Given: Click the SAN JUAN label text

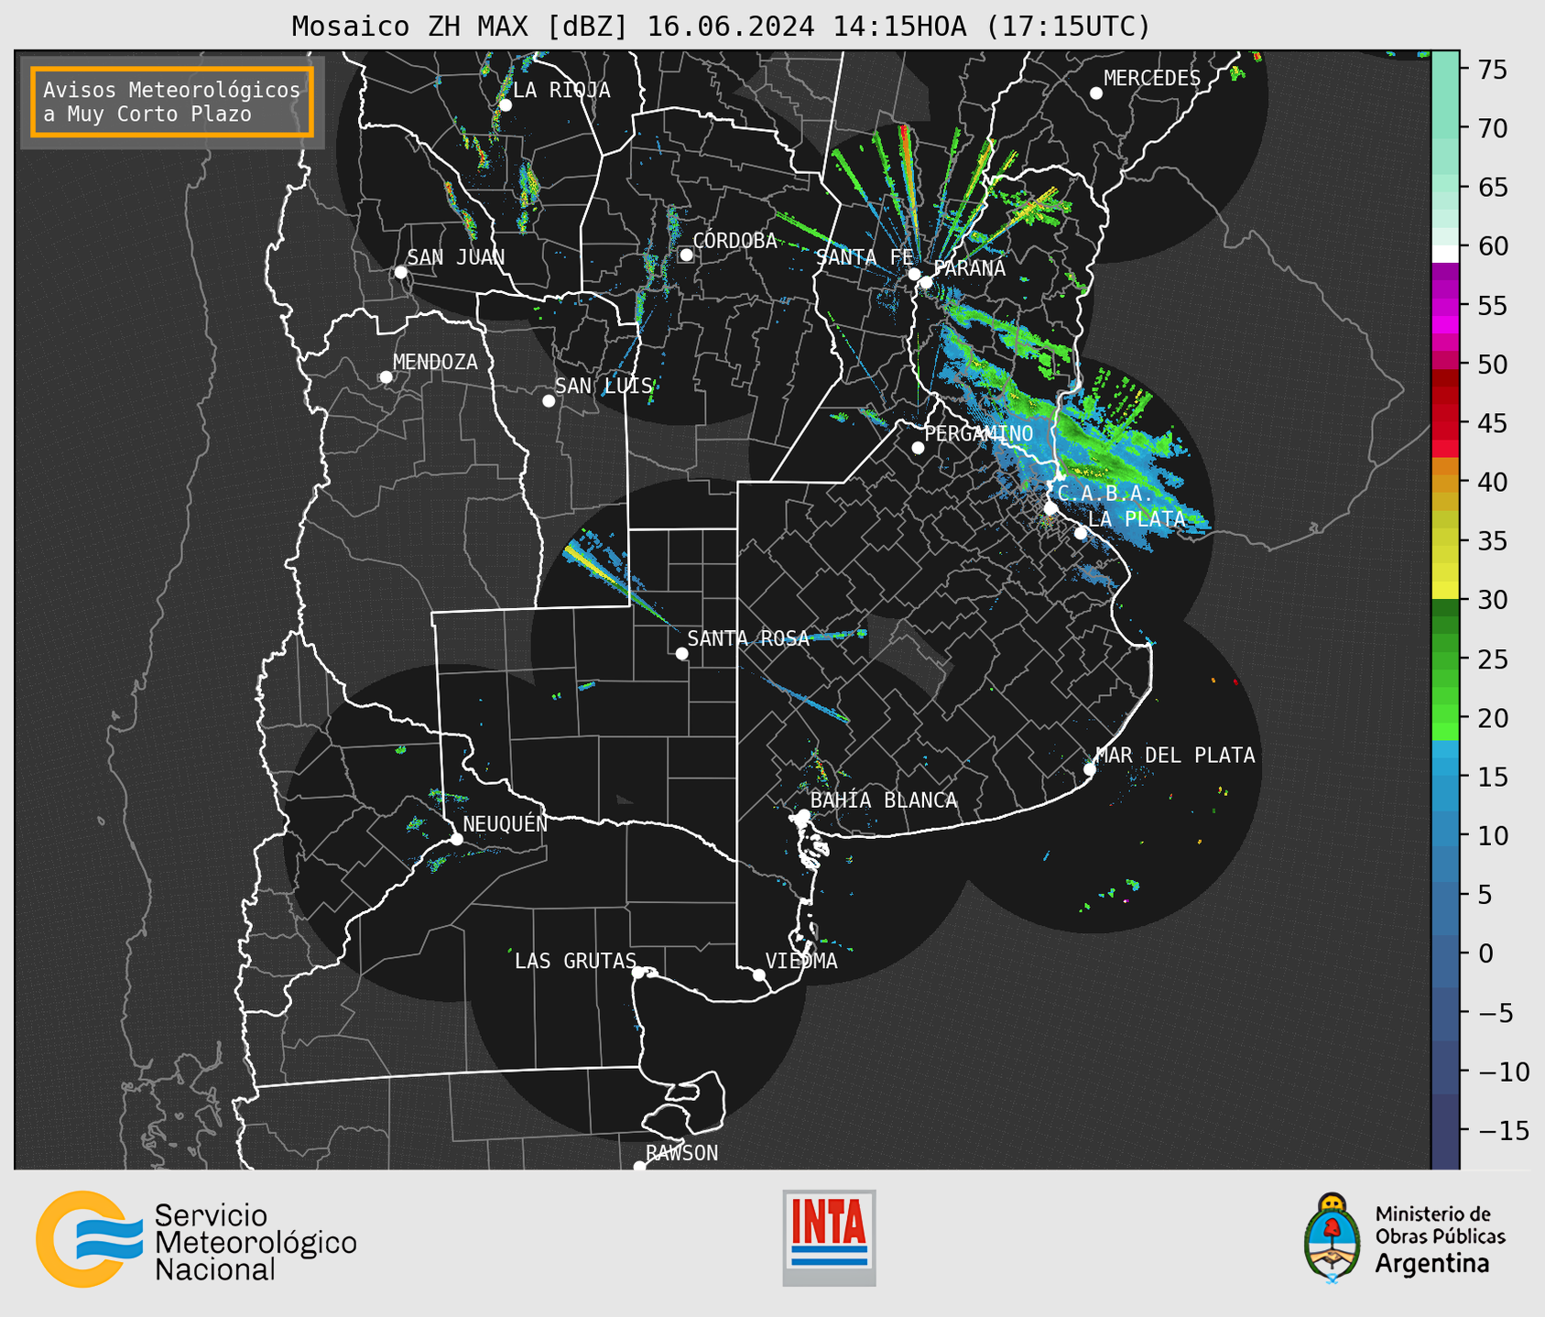Looking at the screenshot, I should [456, 257].
